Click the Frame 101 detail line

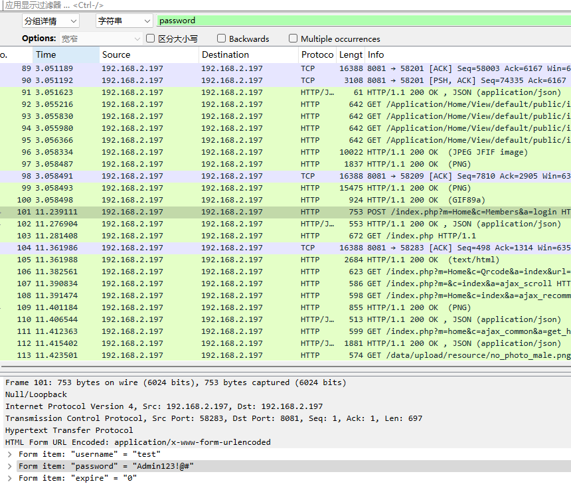coord(285,382)
